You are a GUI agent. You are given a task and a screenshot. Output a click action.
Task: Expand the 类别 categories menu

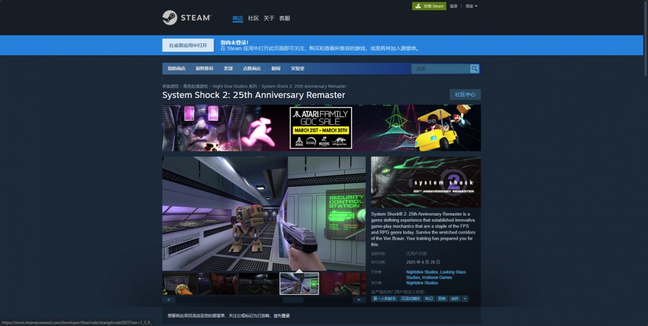[228, 68]
